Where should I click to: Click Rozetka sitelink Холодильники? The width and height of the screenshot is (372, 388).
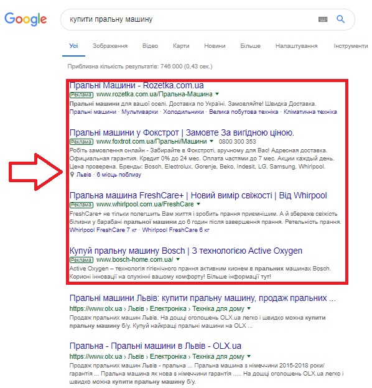coord(183,112)
